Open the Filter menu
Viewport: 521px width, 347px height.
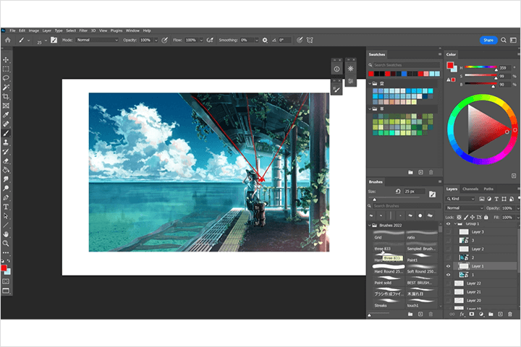pos(83,30)
